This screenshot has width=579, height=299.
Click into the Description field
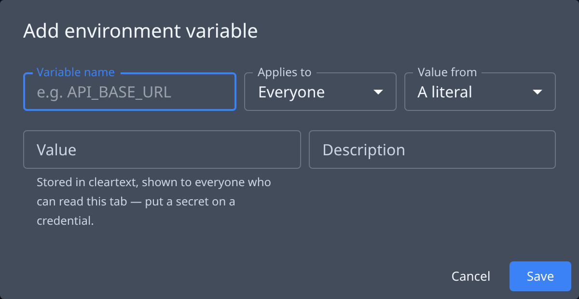click(x=432, y=149)
